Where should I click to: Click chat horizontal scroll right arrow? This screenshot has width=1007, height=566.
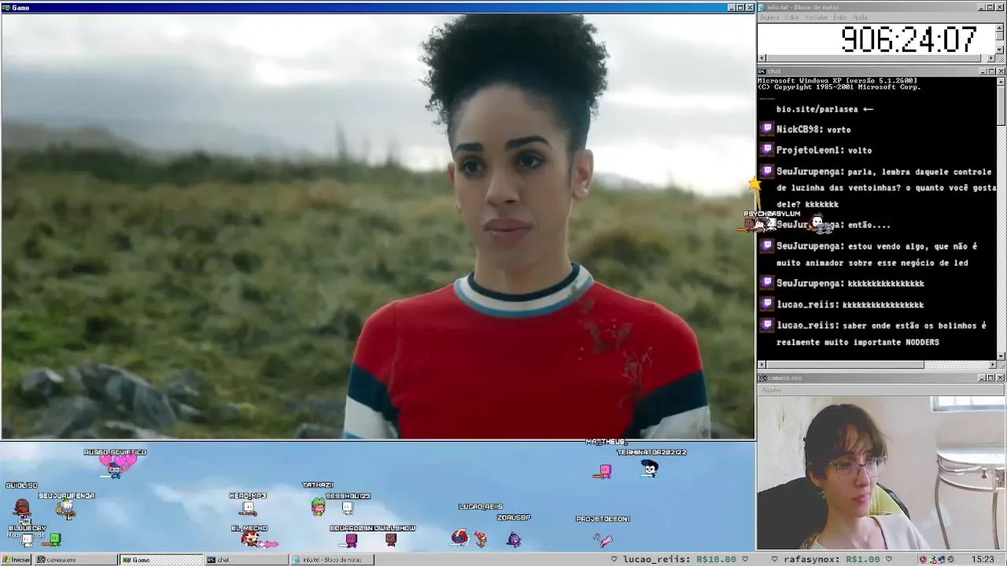[x=991, y=365]
